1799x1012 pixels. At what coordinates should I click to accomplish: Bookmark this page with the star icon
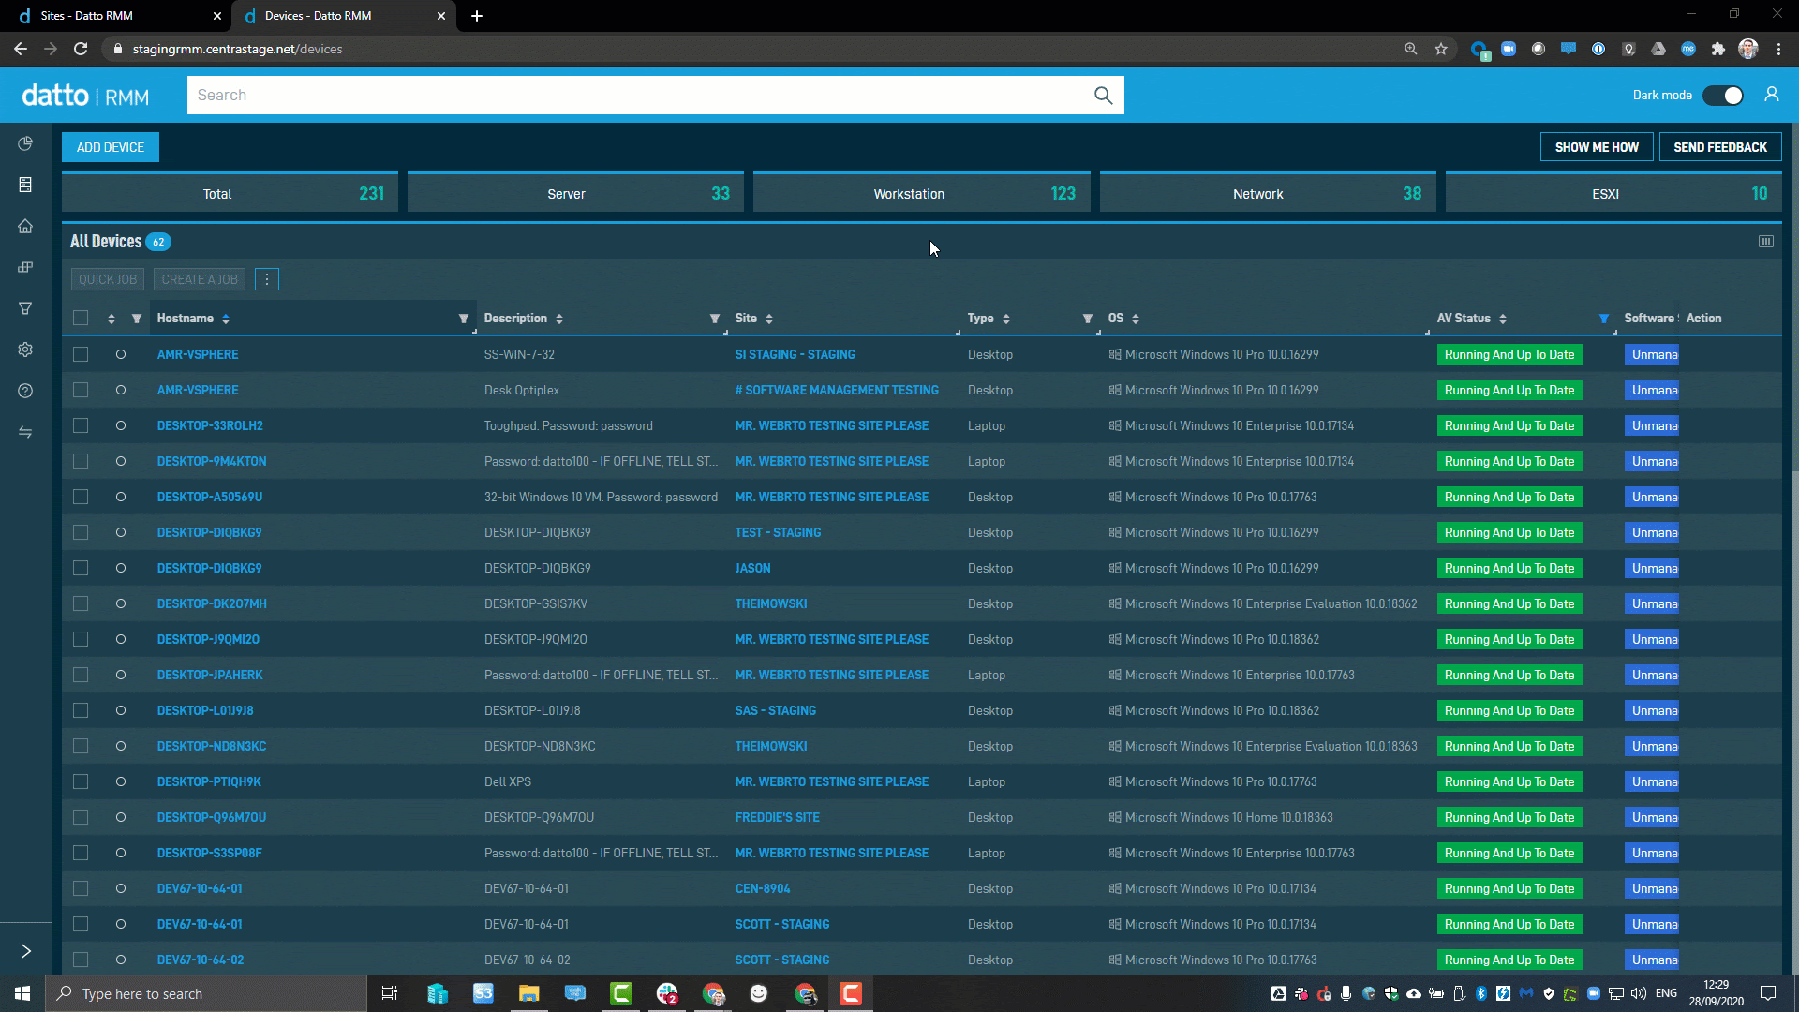tap(1441, 49)
